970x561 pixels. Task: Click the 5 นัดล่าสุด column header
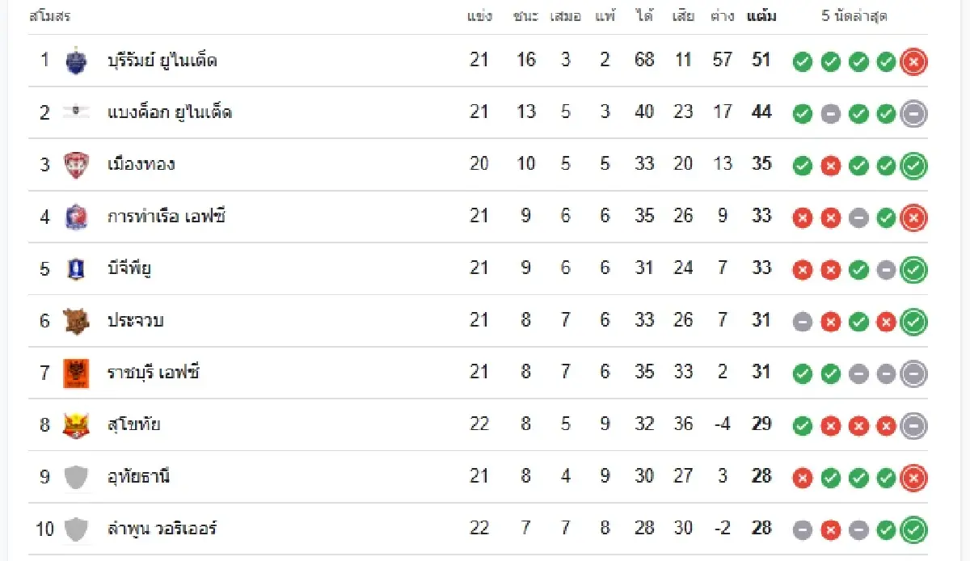click(854, 16)
